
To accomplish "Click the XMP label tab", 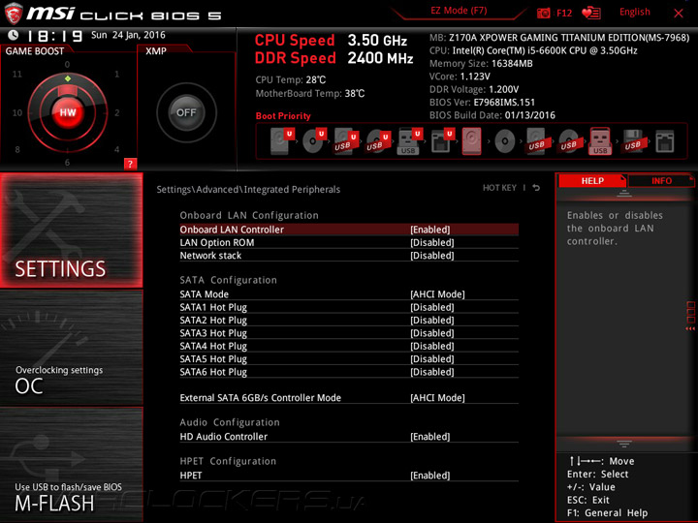I will coord(156,51).
